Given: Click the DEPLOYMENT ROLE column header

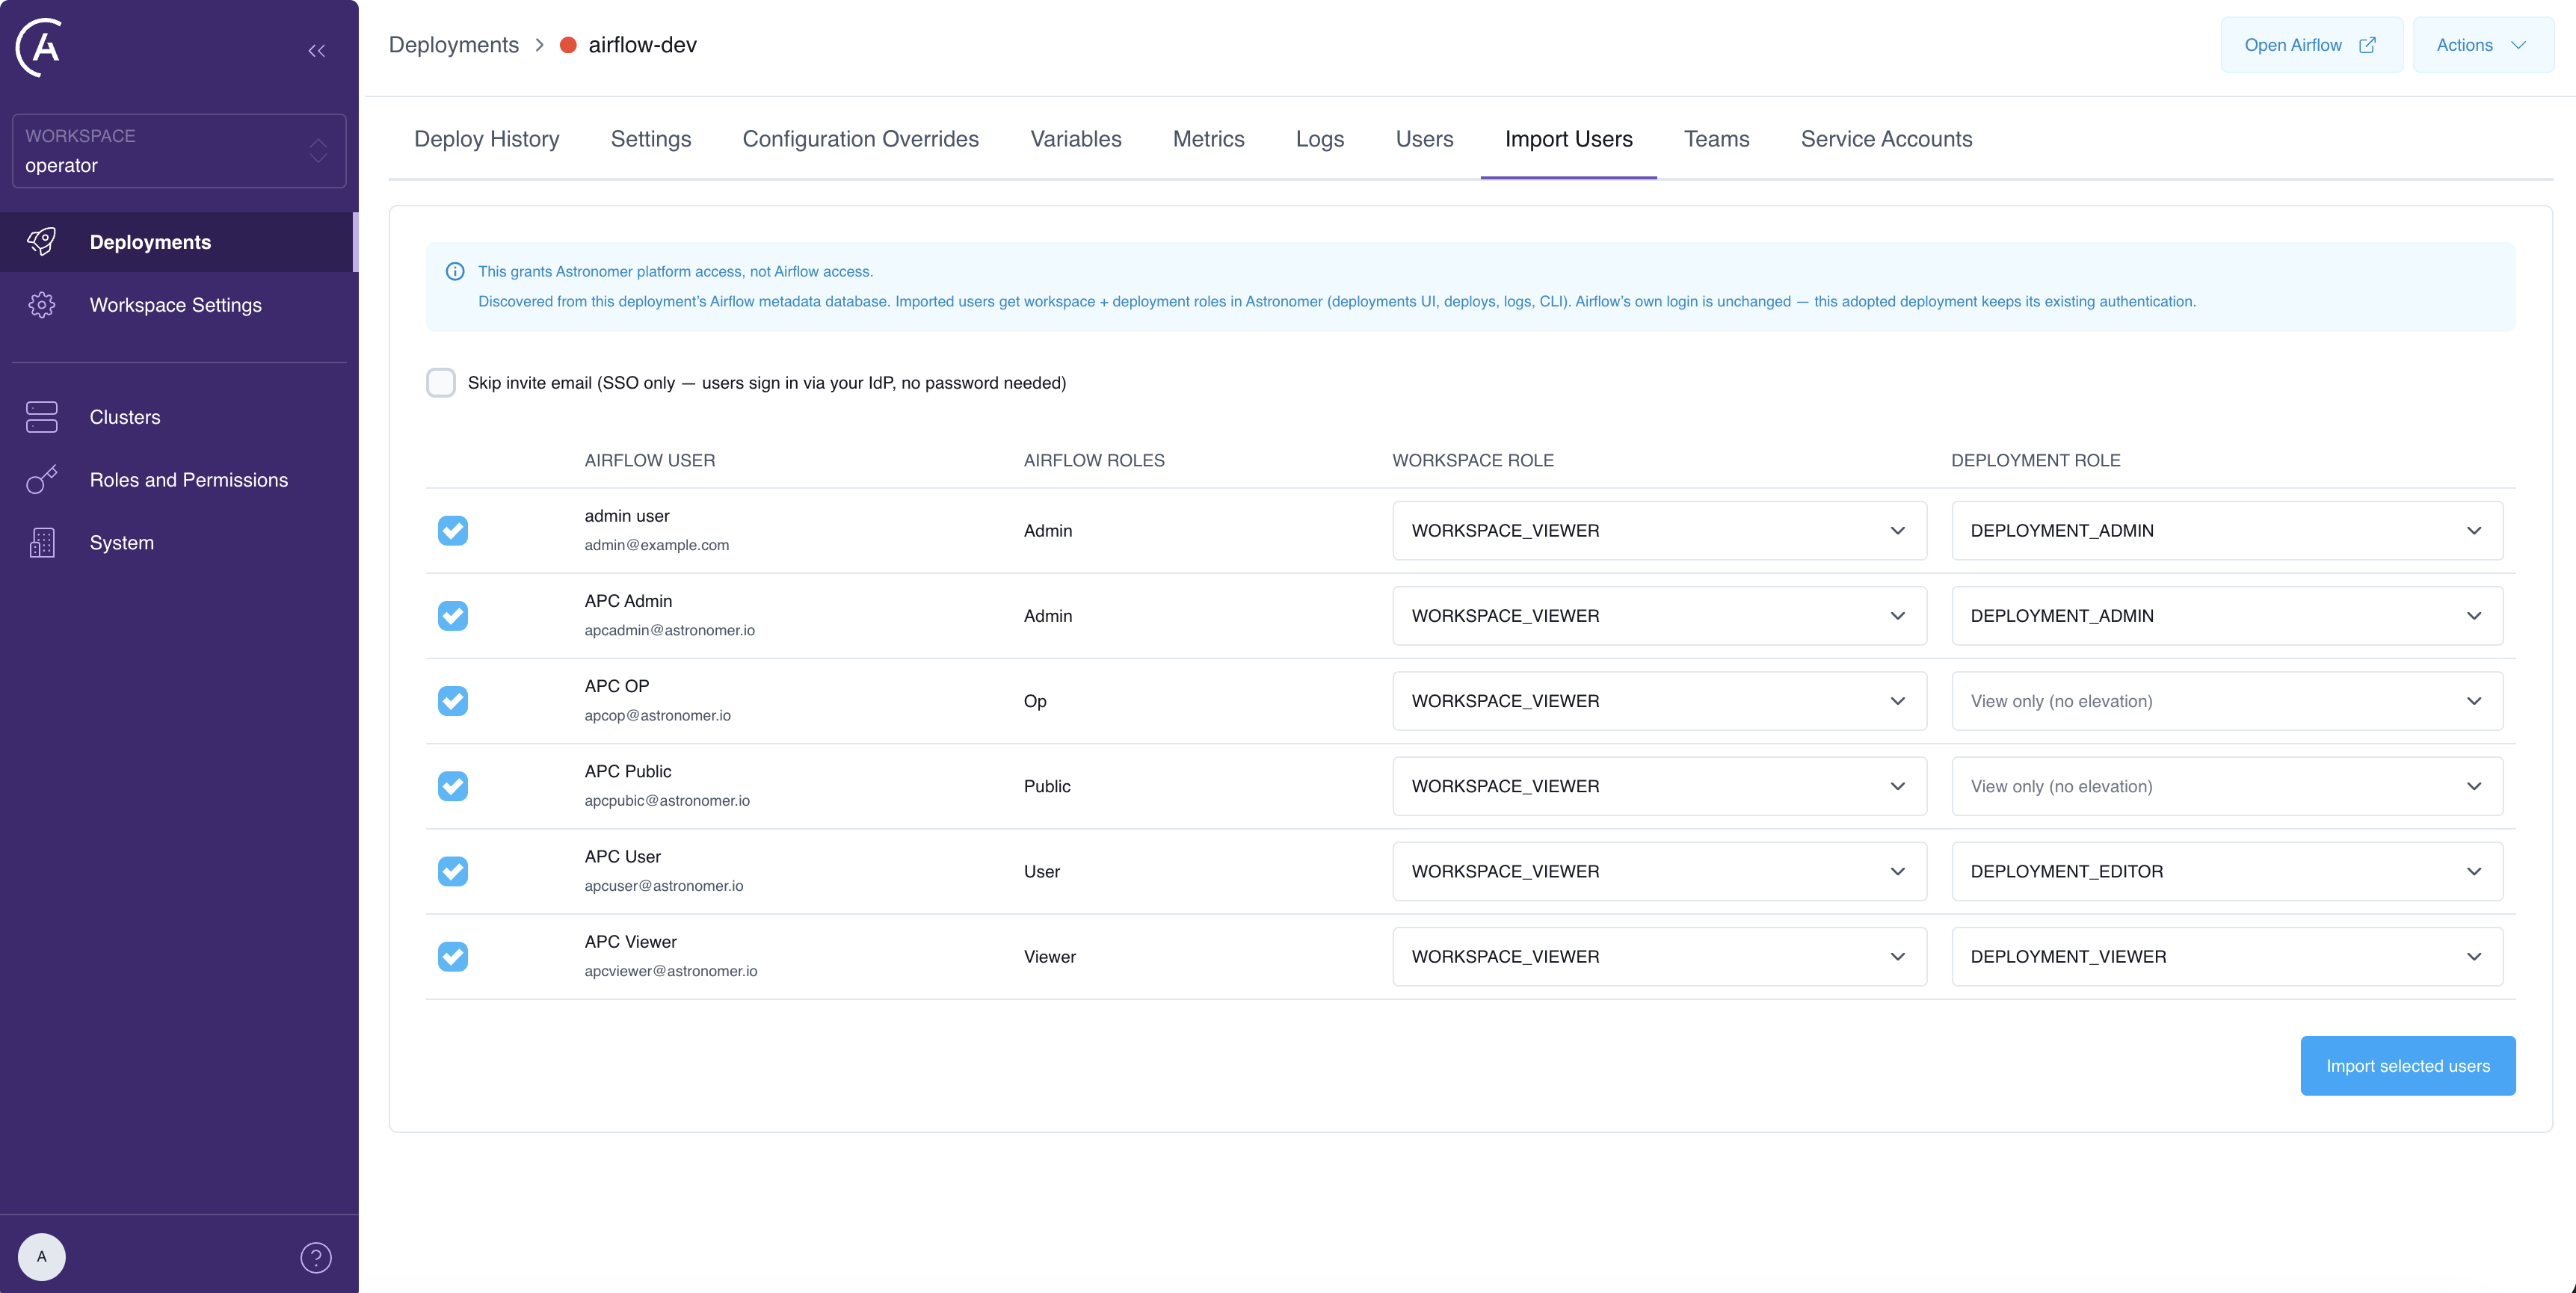Looking at the screenshot, I should [2036, 461].
